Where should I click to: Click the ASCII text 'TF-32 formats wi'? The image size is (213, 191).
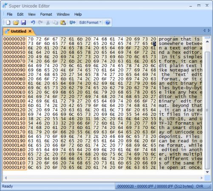[x=181, y=123]
